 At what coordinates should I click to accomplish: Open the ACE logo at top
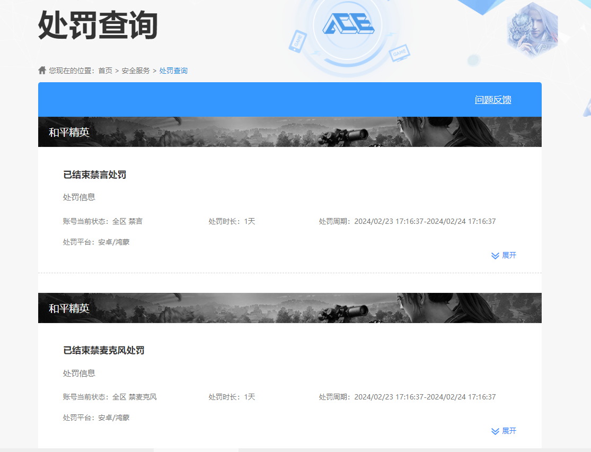click(348, 24)
